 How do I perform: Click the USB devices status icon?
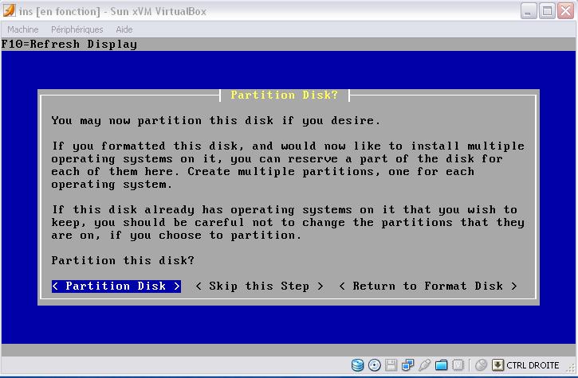425,366
